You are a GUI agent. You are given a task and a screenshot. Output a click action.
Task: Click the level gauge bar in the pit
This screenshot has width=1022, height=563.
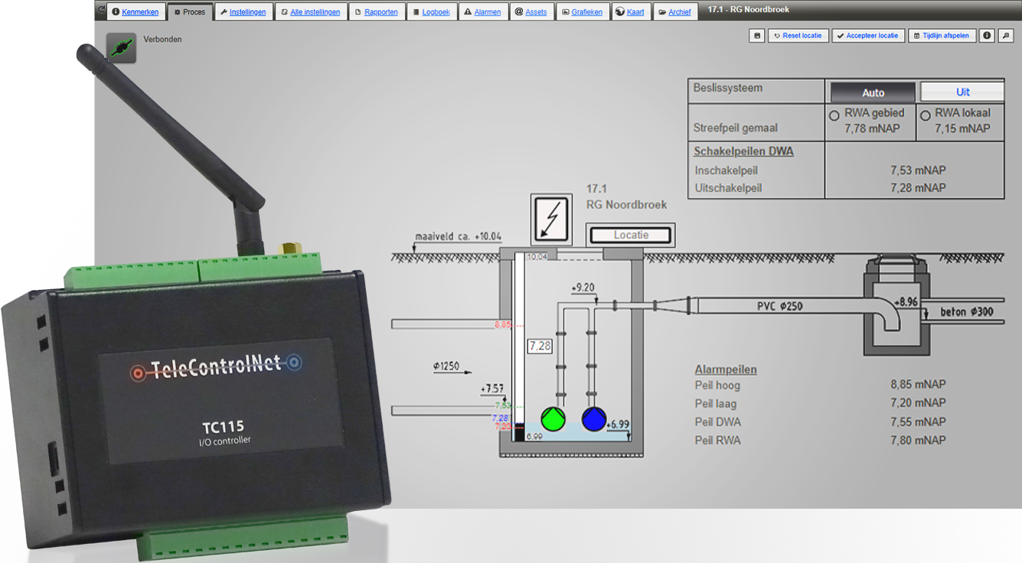[x=518, y=347]
